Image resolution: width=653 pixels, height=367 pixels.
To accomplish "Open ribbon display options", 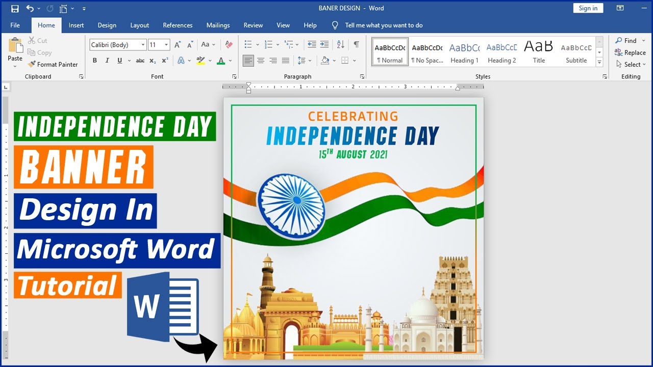I will (x=620, y=8).
